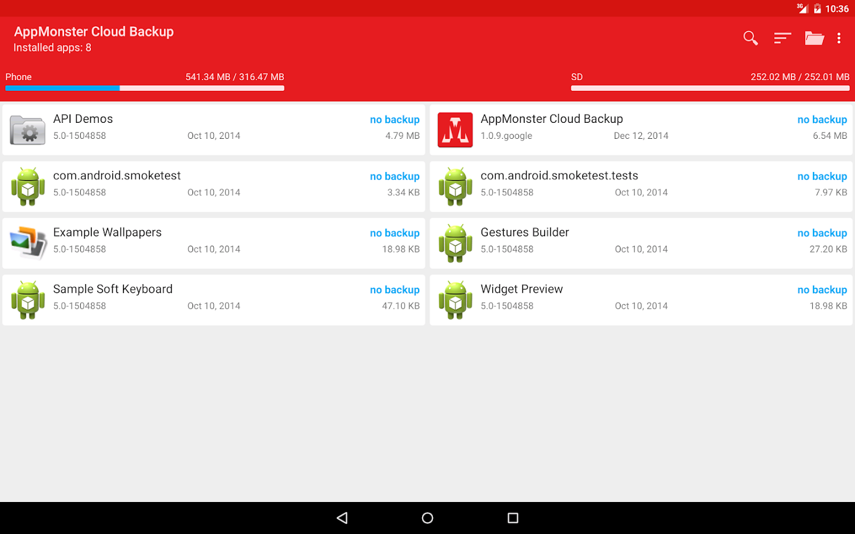Tap 'no backup' status for Gestures Builder
Screen dimensions: 855x534
(822, 234)
